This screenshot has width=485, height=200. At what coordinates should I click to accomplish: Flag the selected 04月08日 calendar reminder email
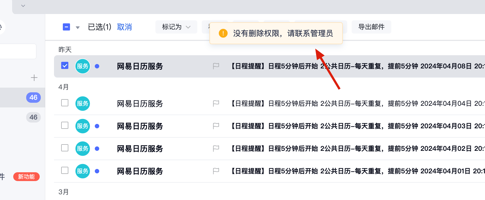tap(216, 66)
